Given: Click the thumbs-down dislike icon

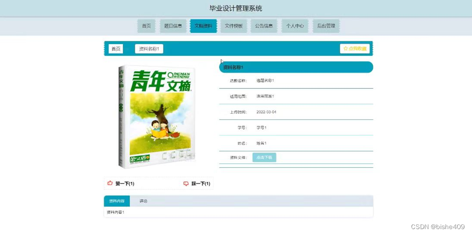Looking at the screenshot, I should (x=186, y=183).
